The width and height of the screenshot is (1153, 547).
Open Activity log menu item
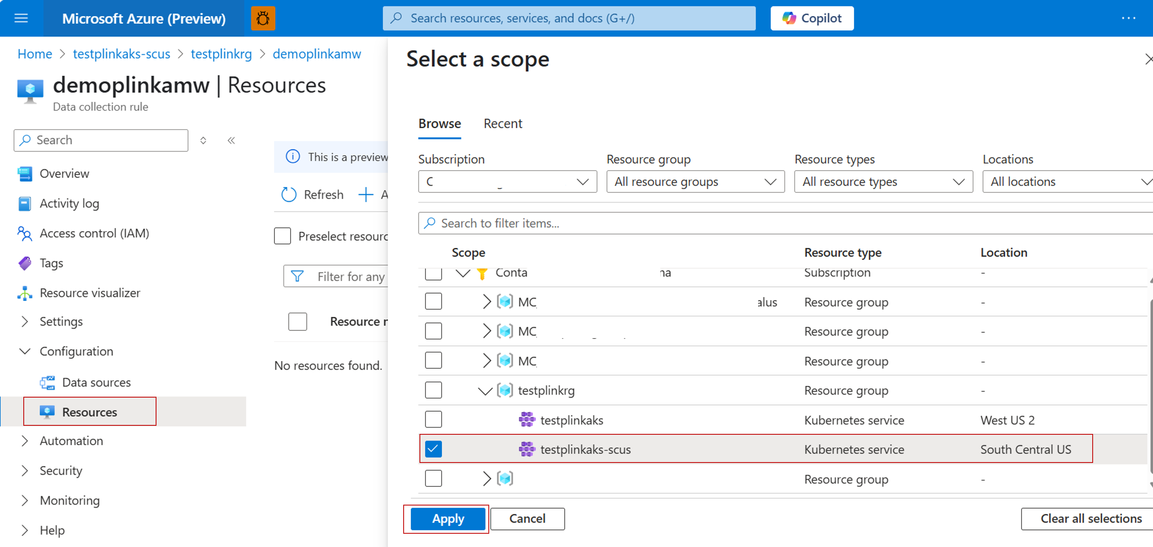tap(69, 203)
